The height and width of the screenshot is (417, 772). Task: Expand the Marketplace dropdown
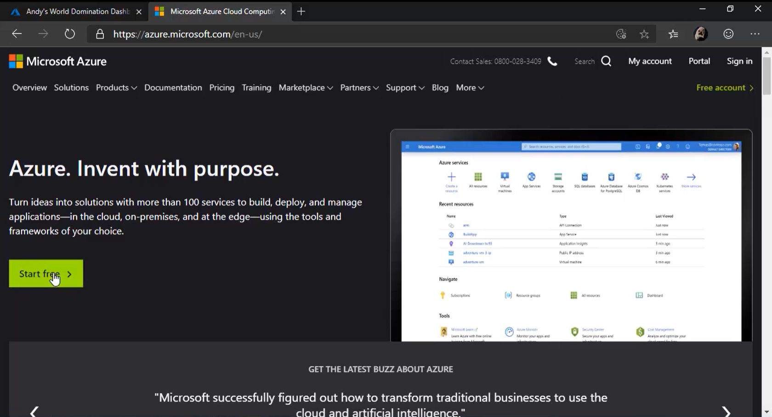click(306, 88)
